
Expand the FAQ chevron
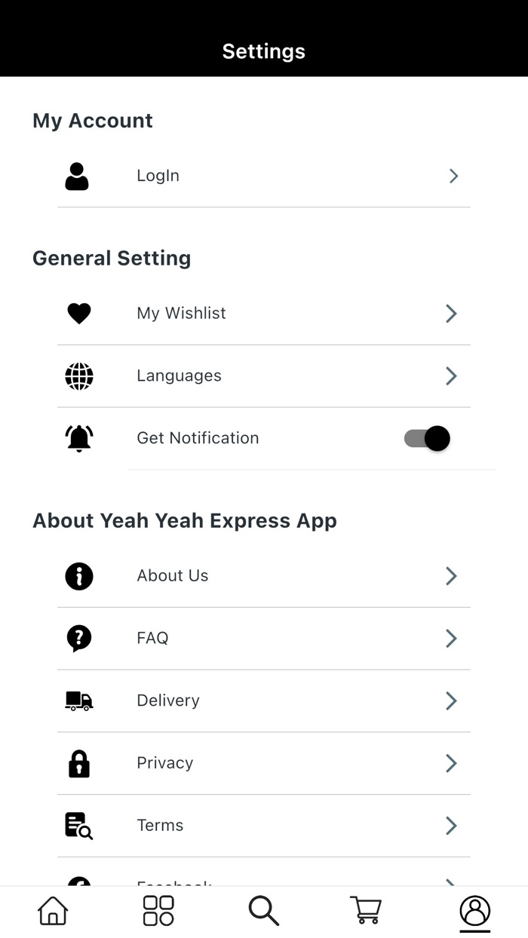450,638
